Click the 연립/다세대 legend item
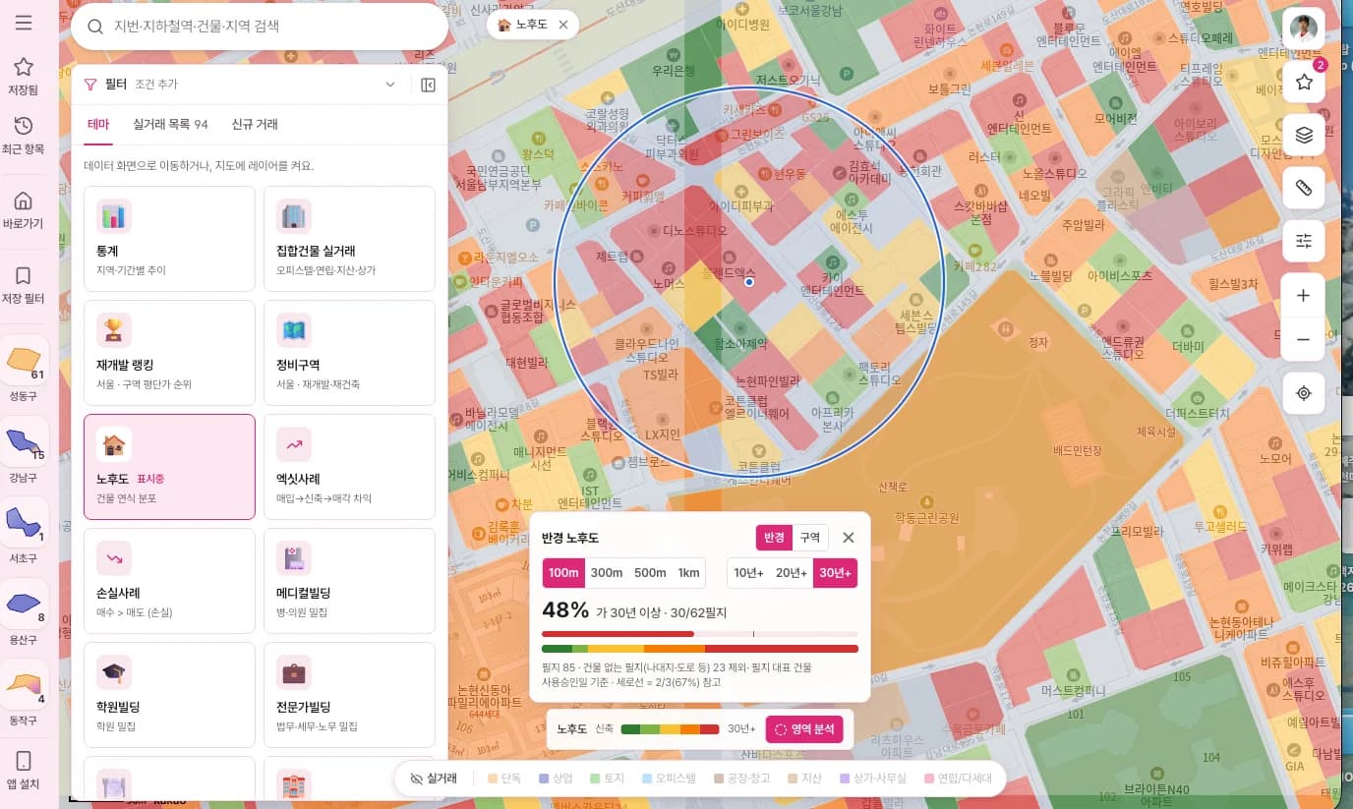The width and height of the screenshot is (1353, 809). [x=957, y=779]
